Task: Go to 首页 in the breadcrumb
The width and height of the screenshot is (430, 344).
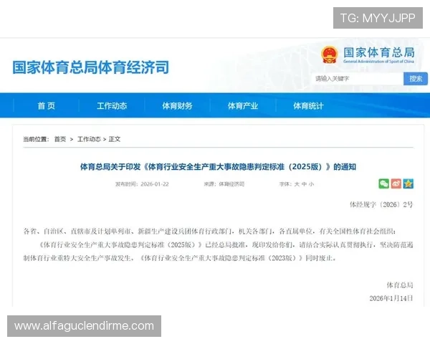Action: point(60,139)
